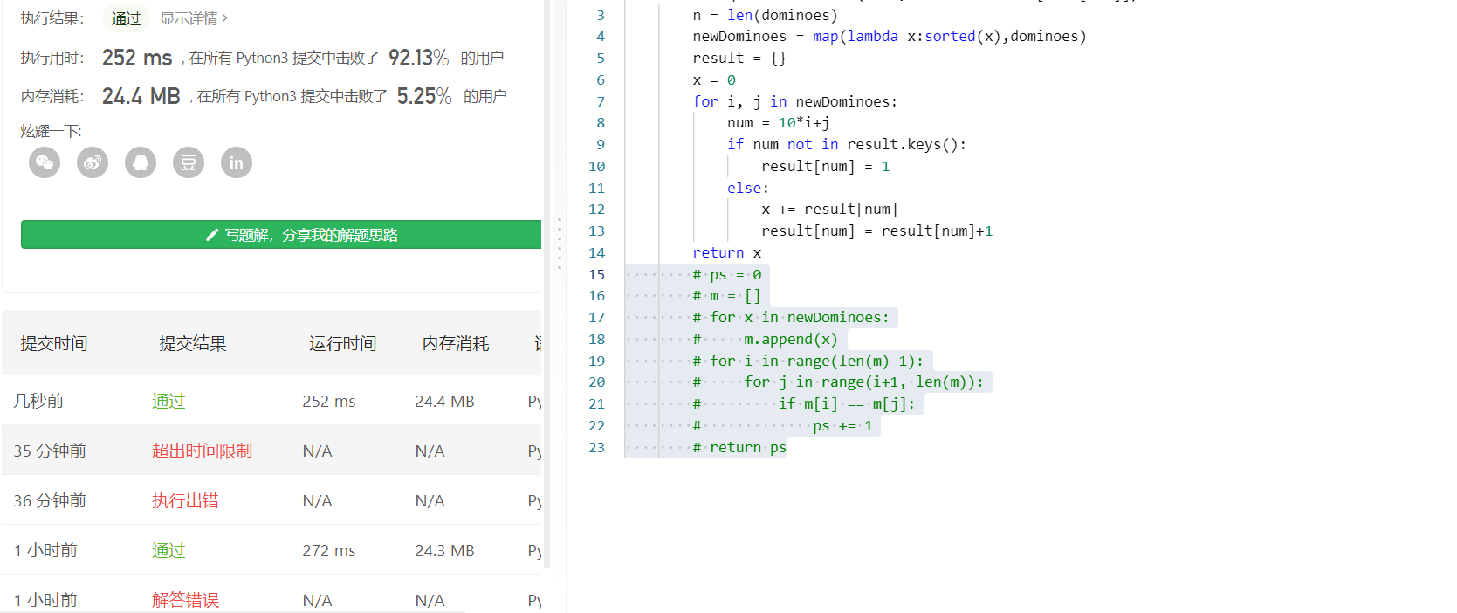Expand 显示详情 result details
Image resolution: width=1457 pixels, height=613 pixels.
194,18
